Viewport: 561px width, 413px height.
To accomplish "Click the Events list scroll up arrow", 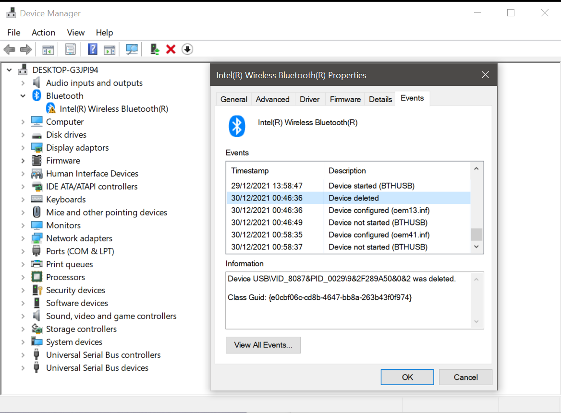I will (476, 169).
